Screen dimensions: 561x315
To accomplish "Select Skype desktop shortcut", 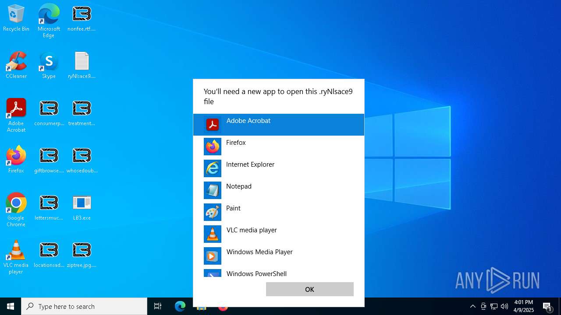I will point(49,65).
